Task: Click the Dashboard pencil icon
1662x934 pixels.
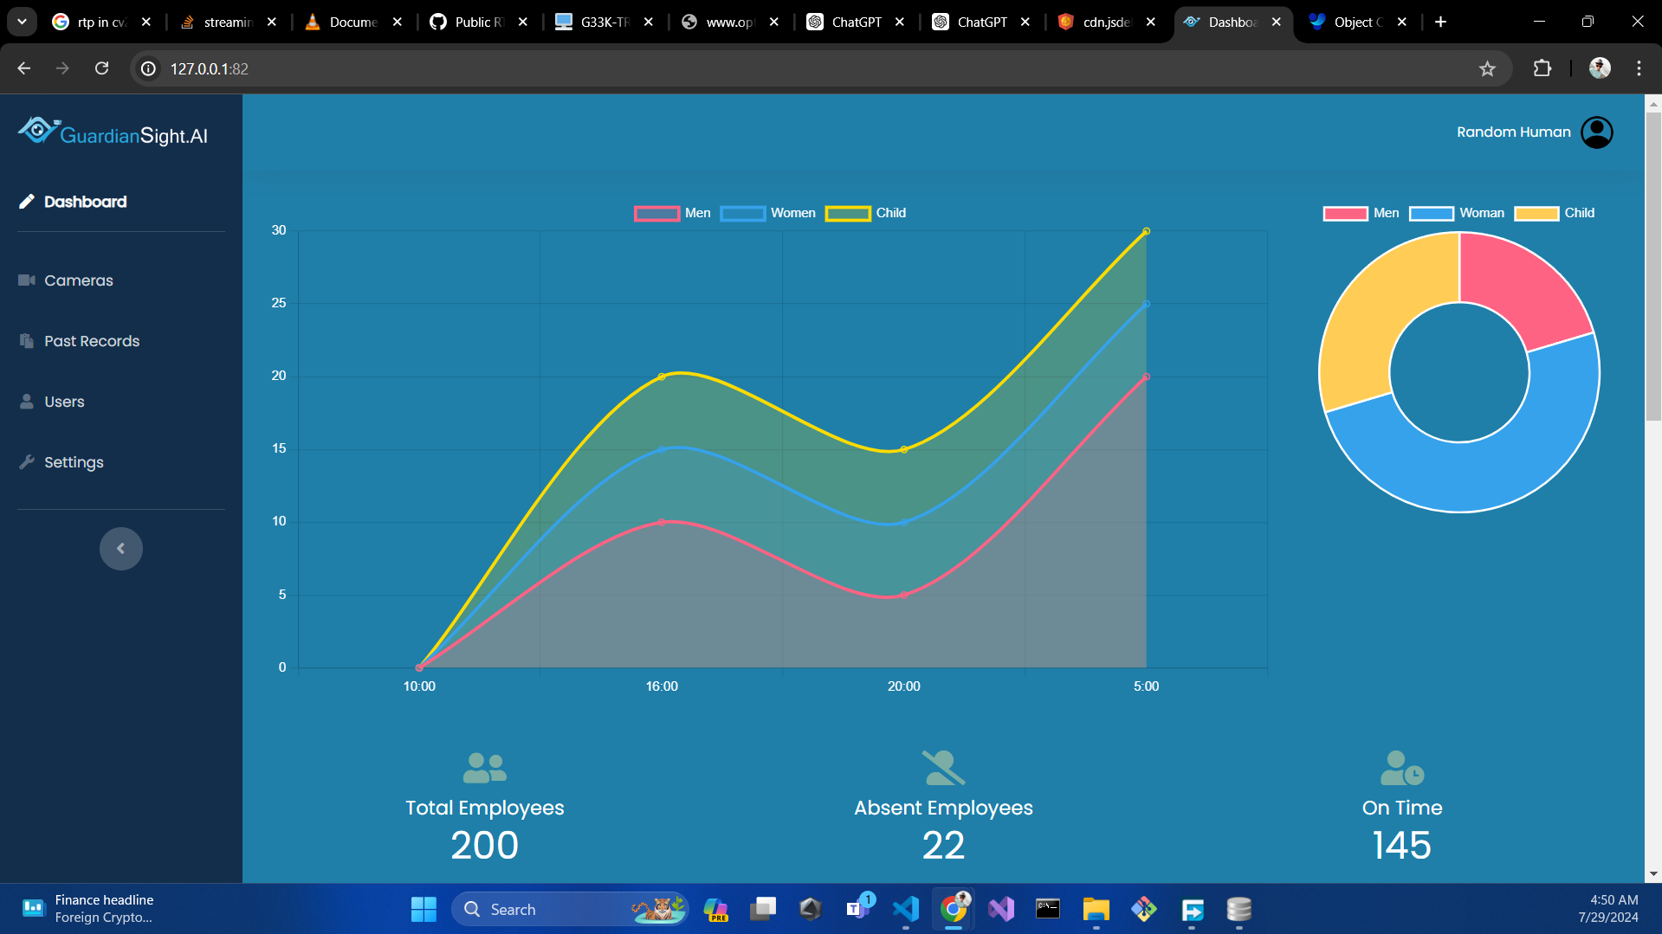Action: pos(26,201)
